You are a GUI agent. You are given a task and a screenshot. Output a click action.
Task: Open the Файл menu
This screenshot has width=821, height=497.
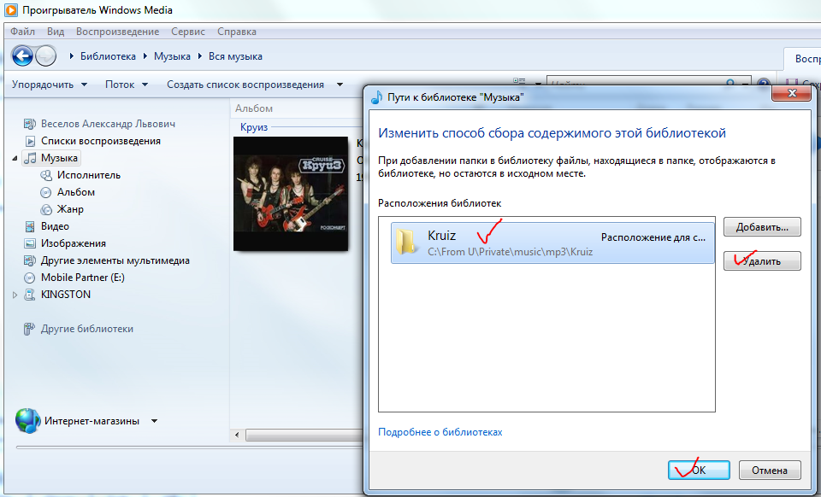[x=22, y=32]
